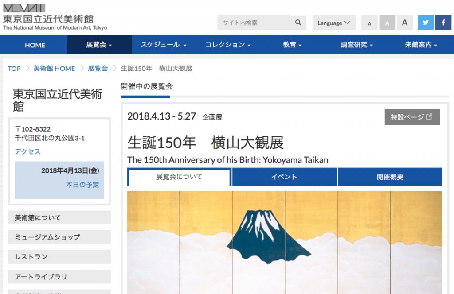454x294 pixels.
Task: Open the Facebook share icon
Action: [x=443, y=23]
